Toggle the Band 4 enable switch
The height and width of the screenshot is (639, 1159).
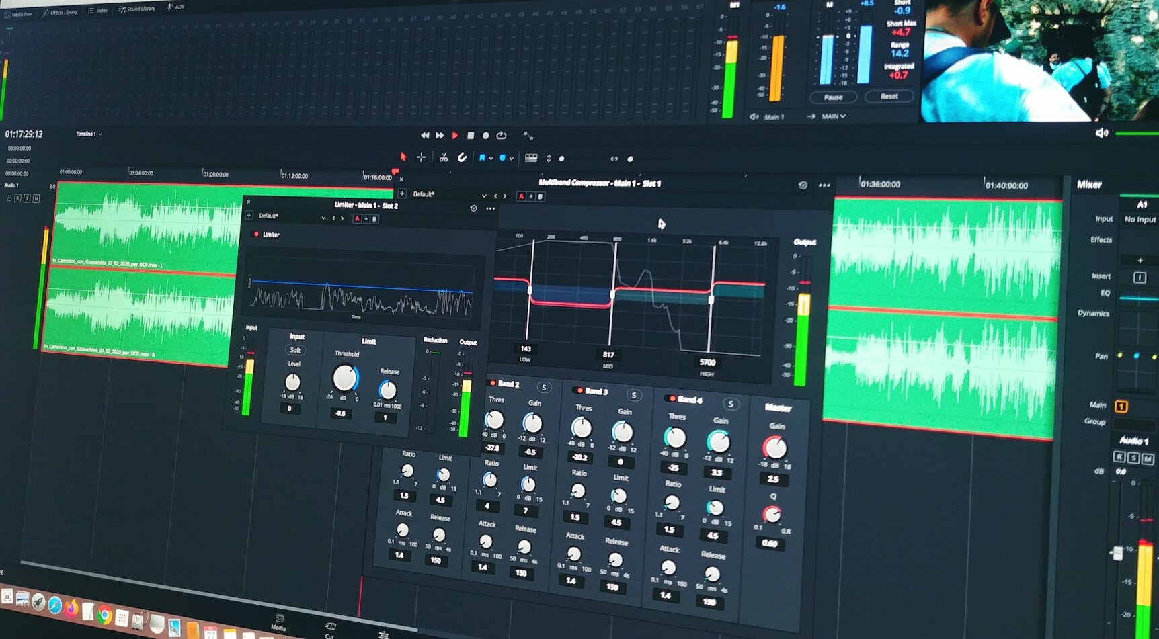click(x=671, y=398)
